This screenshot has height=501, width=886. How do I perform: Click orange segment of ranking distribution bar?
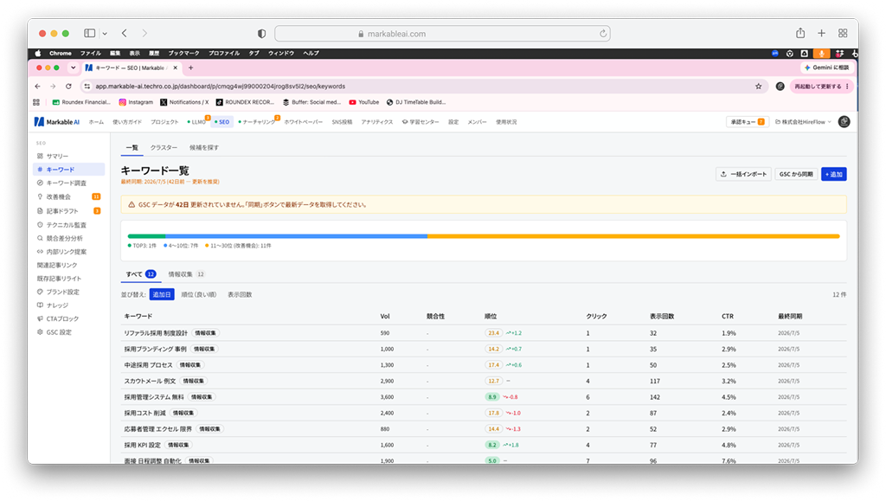633,236
